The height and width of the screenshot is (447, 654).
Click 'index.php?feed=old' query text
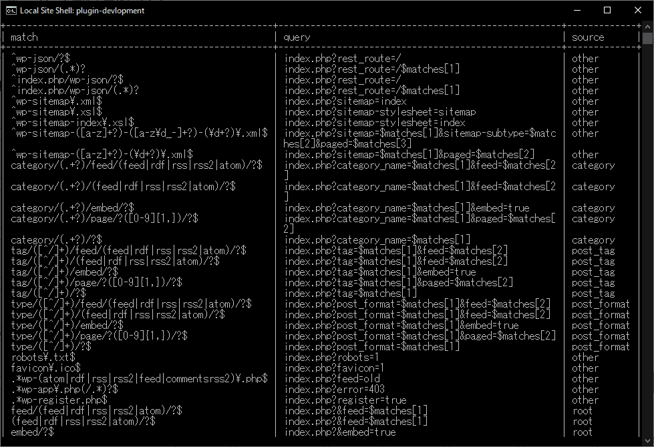332,379
